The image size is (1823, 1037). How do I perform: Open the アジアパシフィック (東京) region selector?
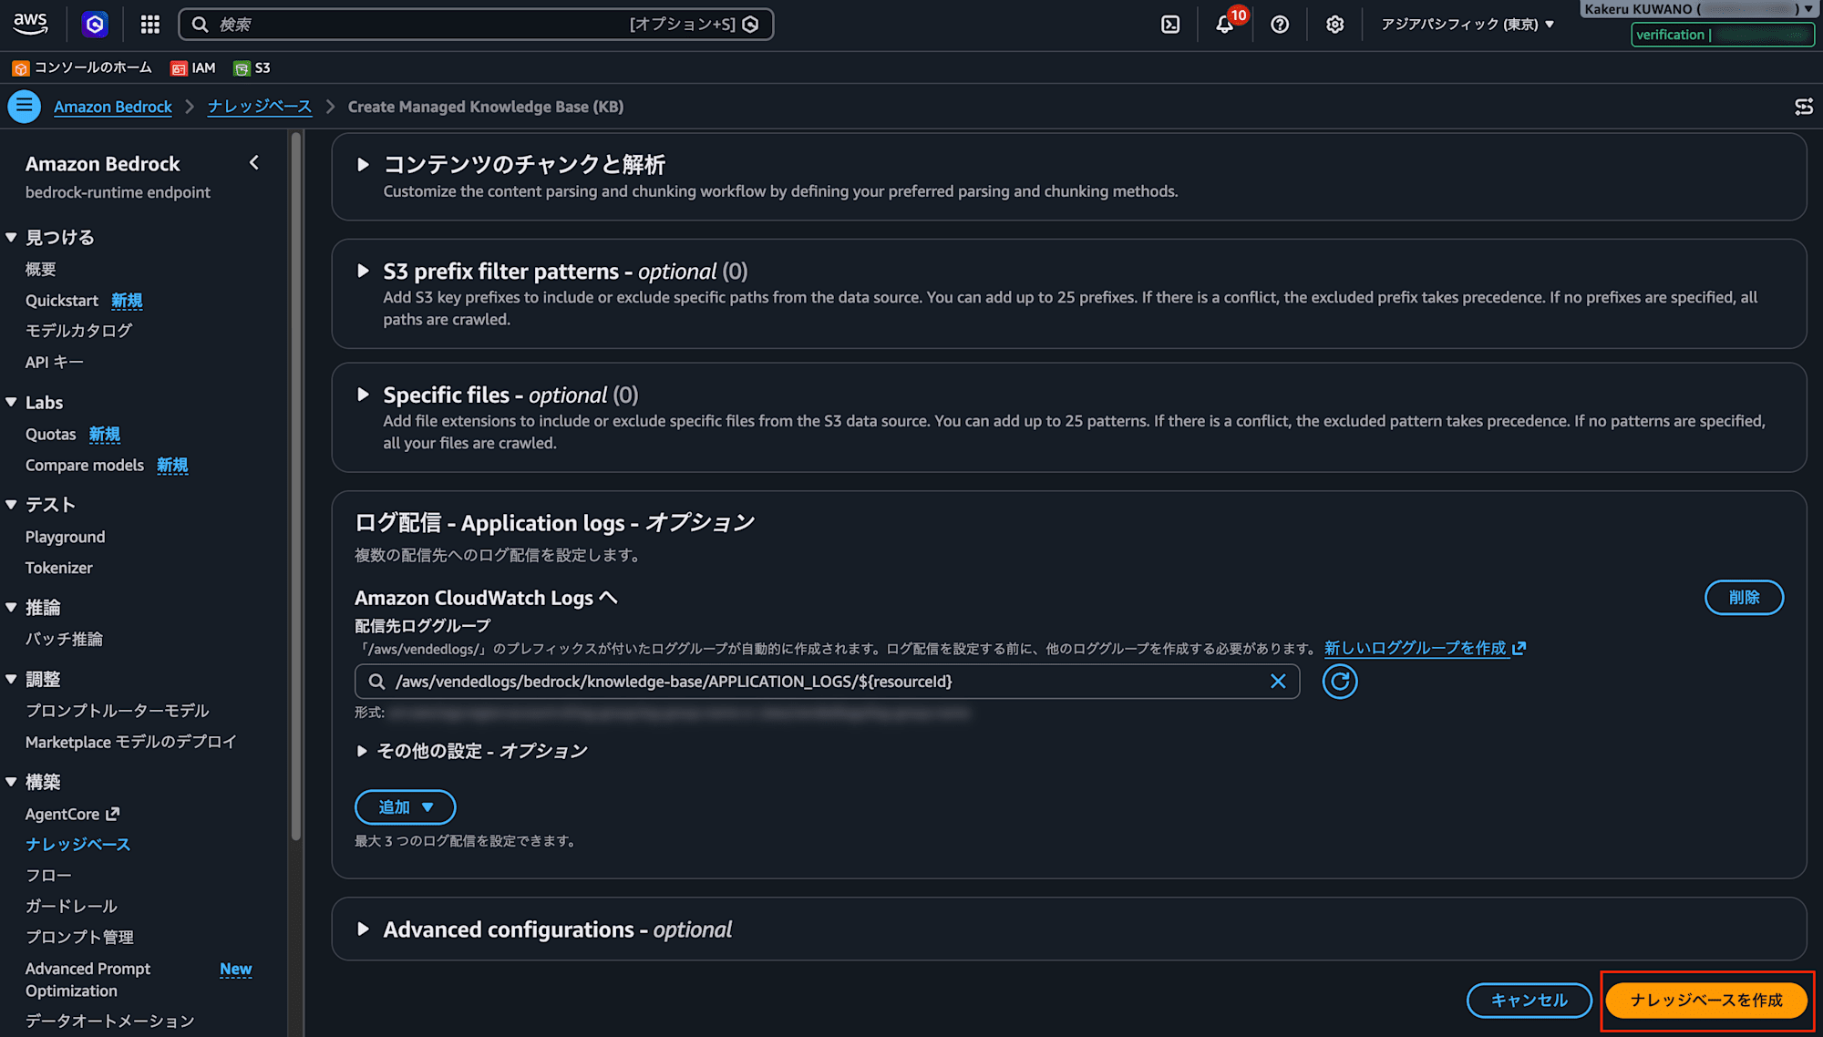coord(1467,25)
